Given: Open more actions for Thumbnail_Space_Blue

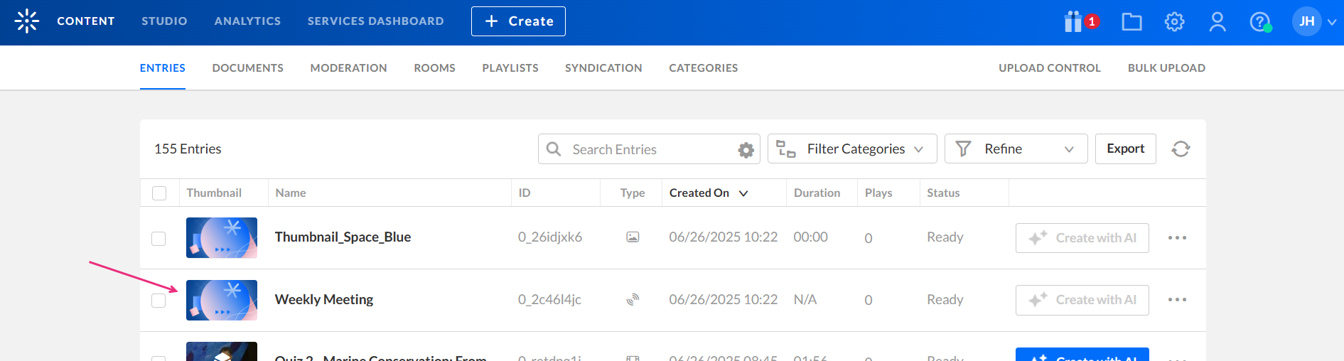Looking at the screenshot, I should (1177, 238).
